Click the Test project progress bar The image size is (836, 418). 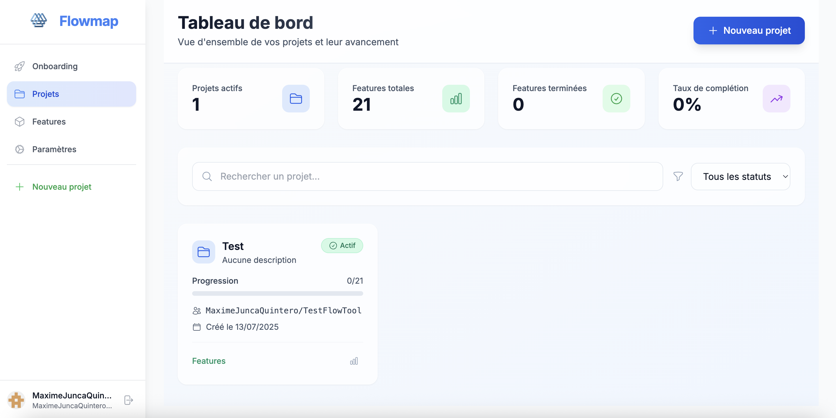point(277,293)
